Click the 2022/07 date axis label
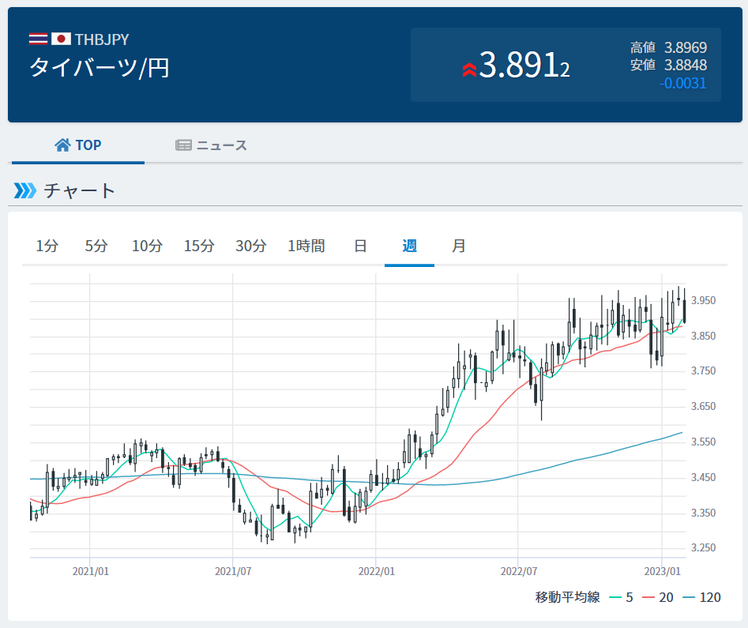The height and width of the screenshot is (628, 748). click(518, 571)
